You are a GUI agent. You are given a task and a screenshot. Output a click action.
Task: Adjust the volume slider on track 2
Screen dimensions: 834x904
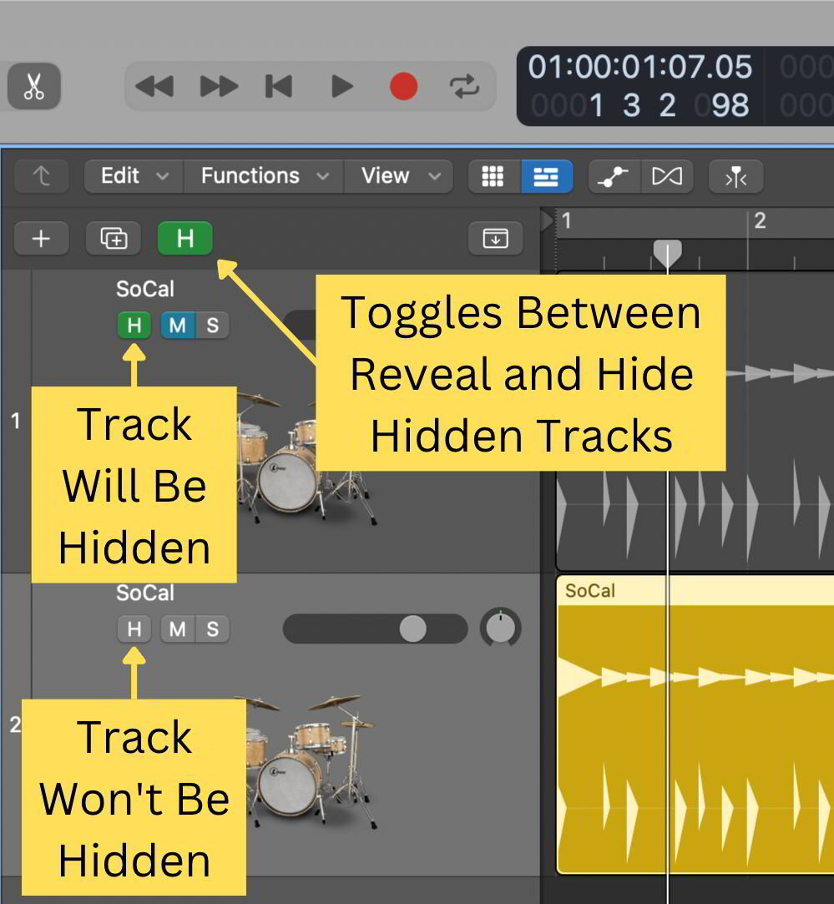point(413,629)
